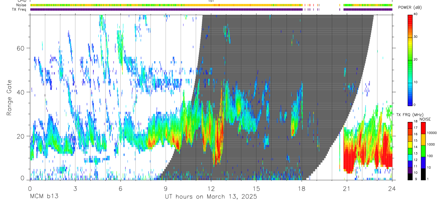
Task: Click the '18' MHz value on TX FRQ scale
Action: (x=416, y=122)
